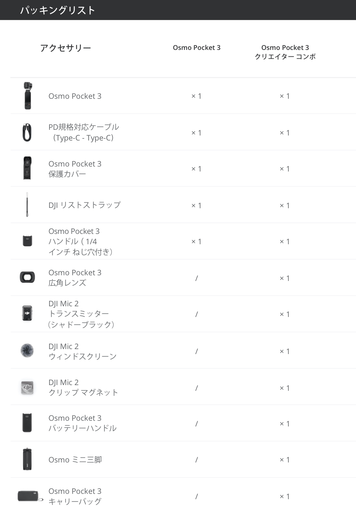The height and width of the screenshot is (522, 356).
Task: Select the Osmo Pocket 3 handle icon
Action: pos(27,241)
